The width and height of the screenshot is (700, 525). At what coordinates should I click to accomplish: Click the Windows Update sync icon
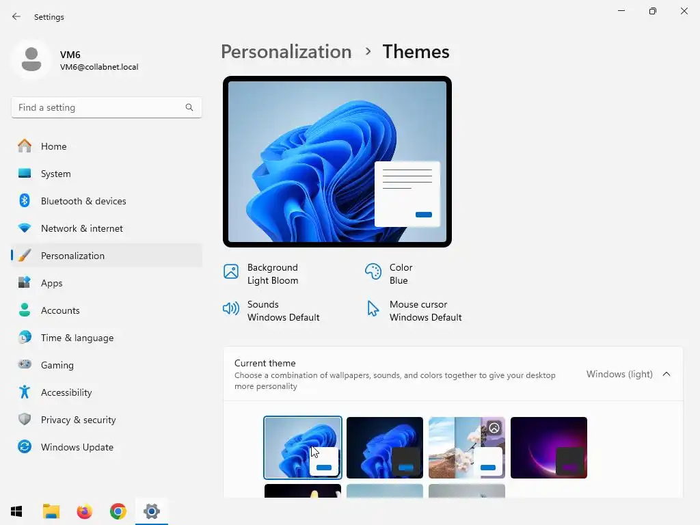25,447
